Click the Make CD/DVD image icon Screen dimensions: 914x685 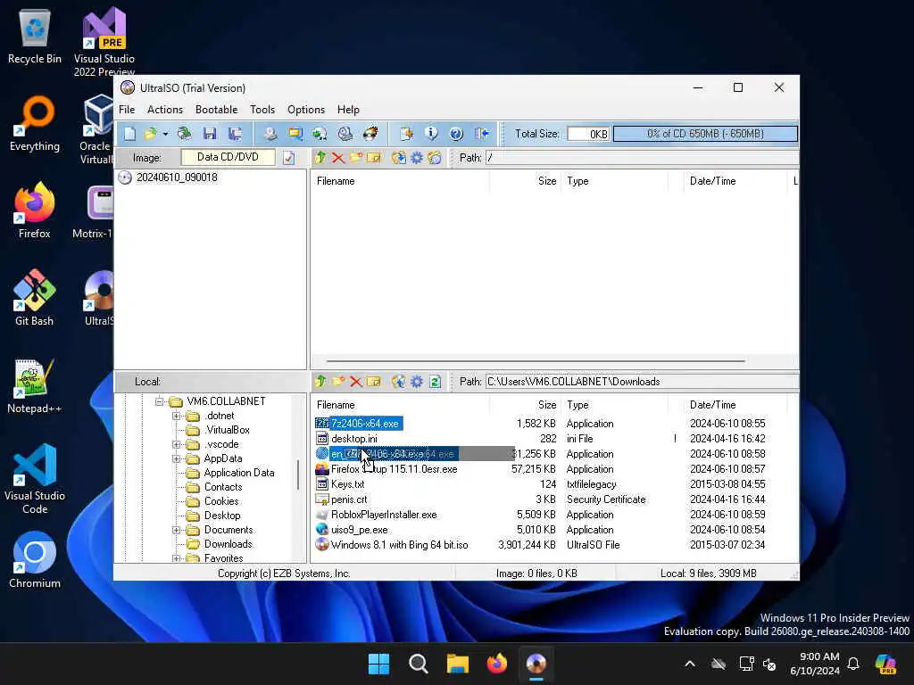tap(270, 134)
